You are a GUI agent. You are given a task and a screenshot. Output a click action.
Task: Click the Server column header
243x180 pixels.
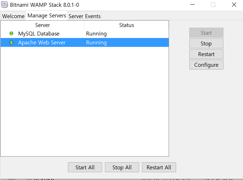click(x=42, y=25)
